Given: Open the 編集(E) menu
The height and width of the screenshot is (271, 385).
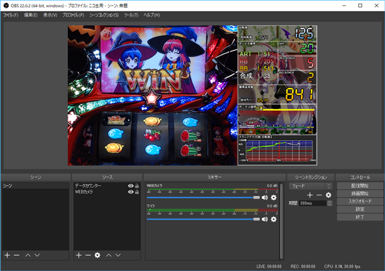Looking at the screenshot, I should pyautogui.click(x=31, y=15).
